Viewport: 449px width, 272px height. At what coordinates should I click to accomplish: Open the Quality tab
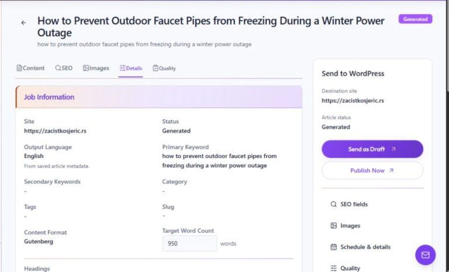pos(164,68)
